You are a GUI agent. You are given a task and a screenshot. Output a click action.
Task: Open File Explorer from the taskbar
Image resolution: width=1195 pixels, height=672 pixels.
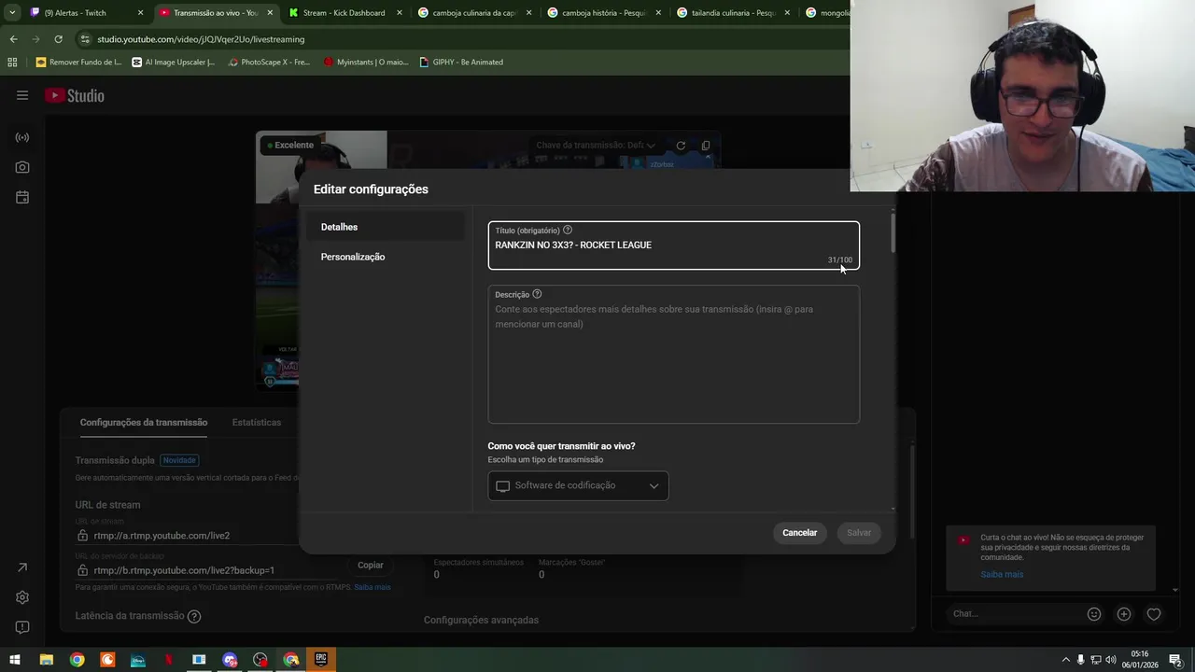pyautogui.click(x=46, y=659)
